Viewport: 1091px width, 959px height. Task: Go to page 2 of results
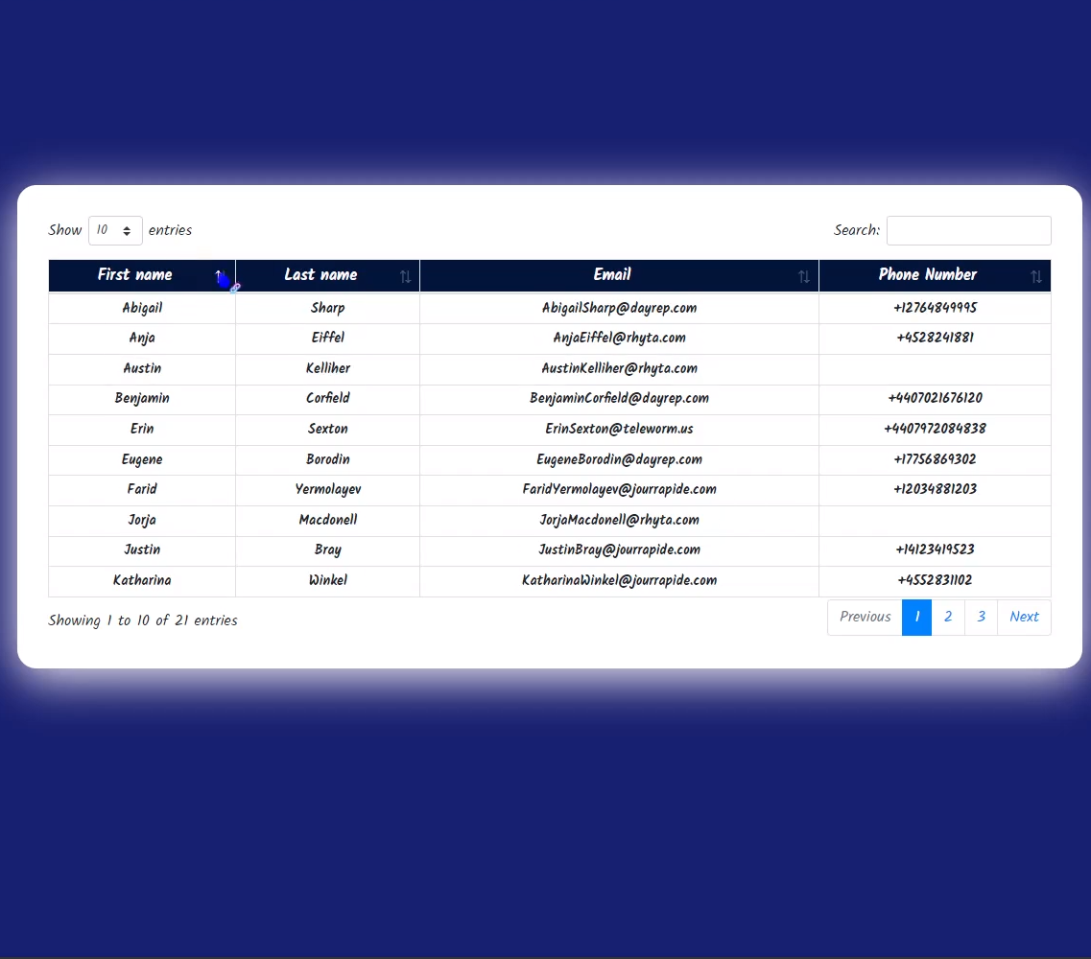[x=948, y=617]
